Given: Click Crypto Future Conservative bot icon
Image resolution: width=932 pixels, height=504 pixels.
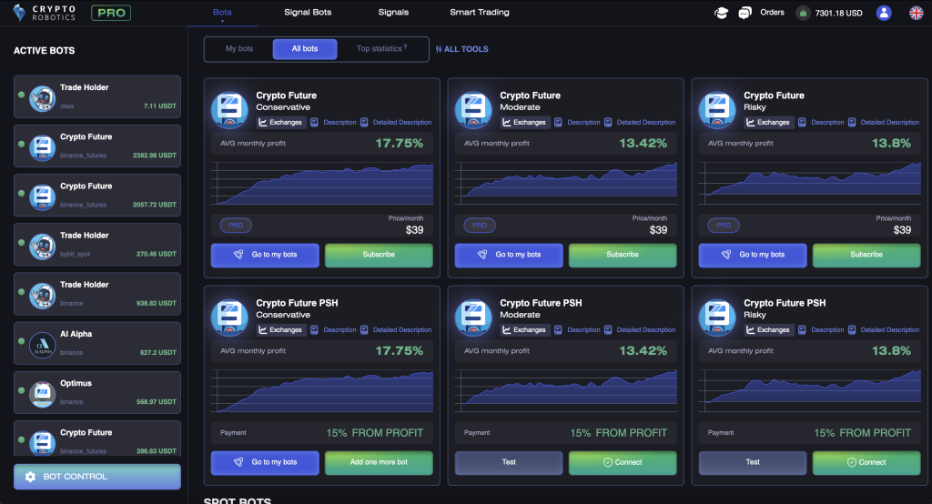Looking at the screenshot, I should click(x=229, y=110).
